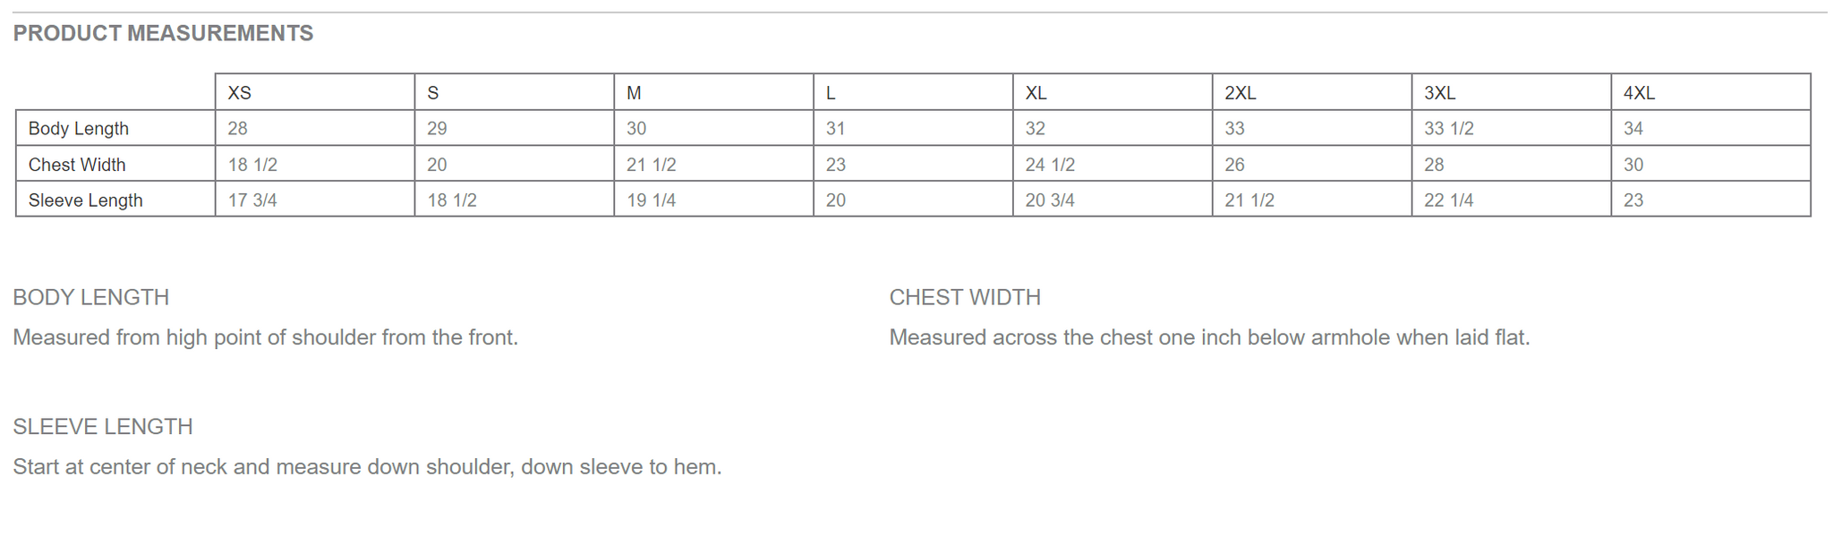Click the Chest Width row label
The height and width of the screenshot is (545, 1833).
point(77,165)
